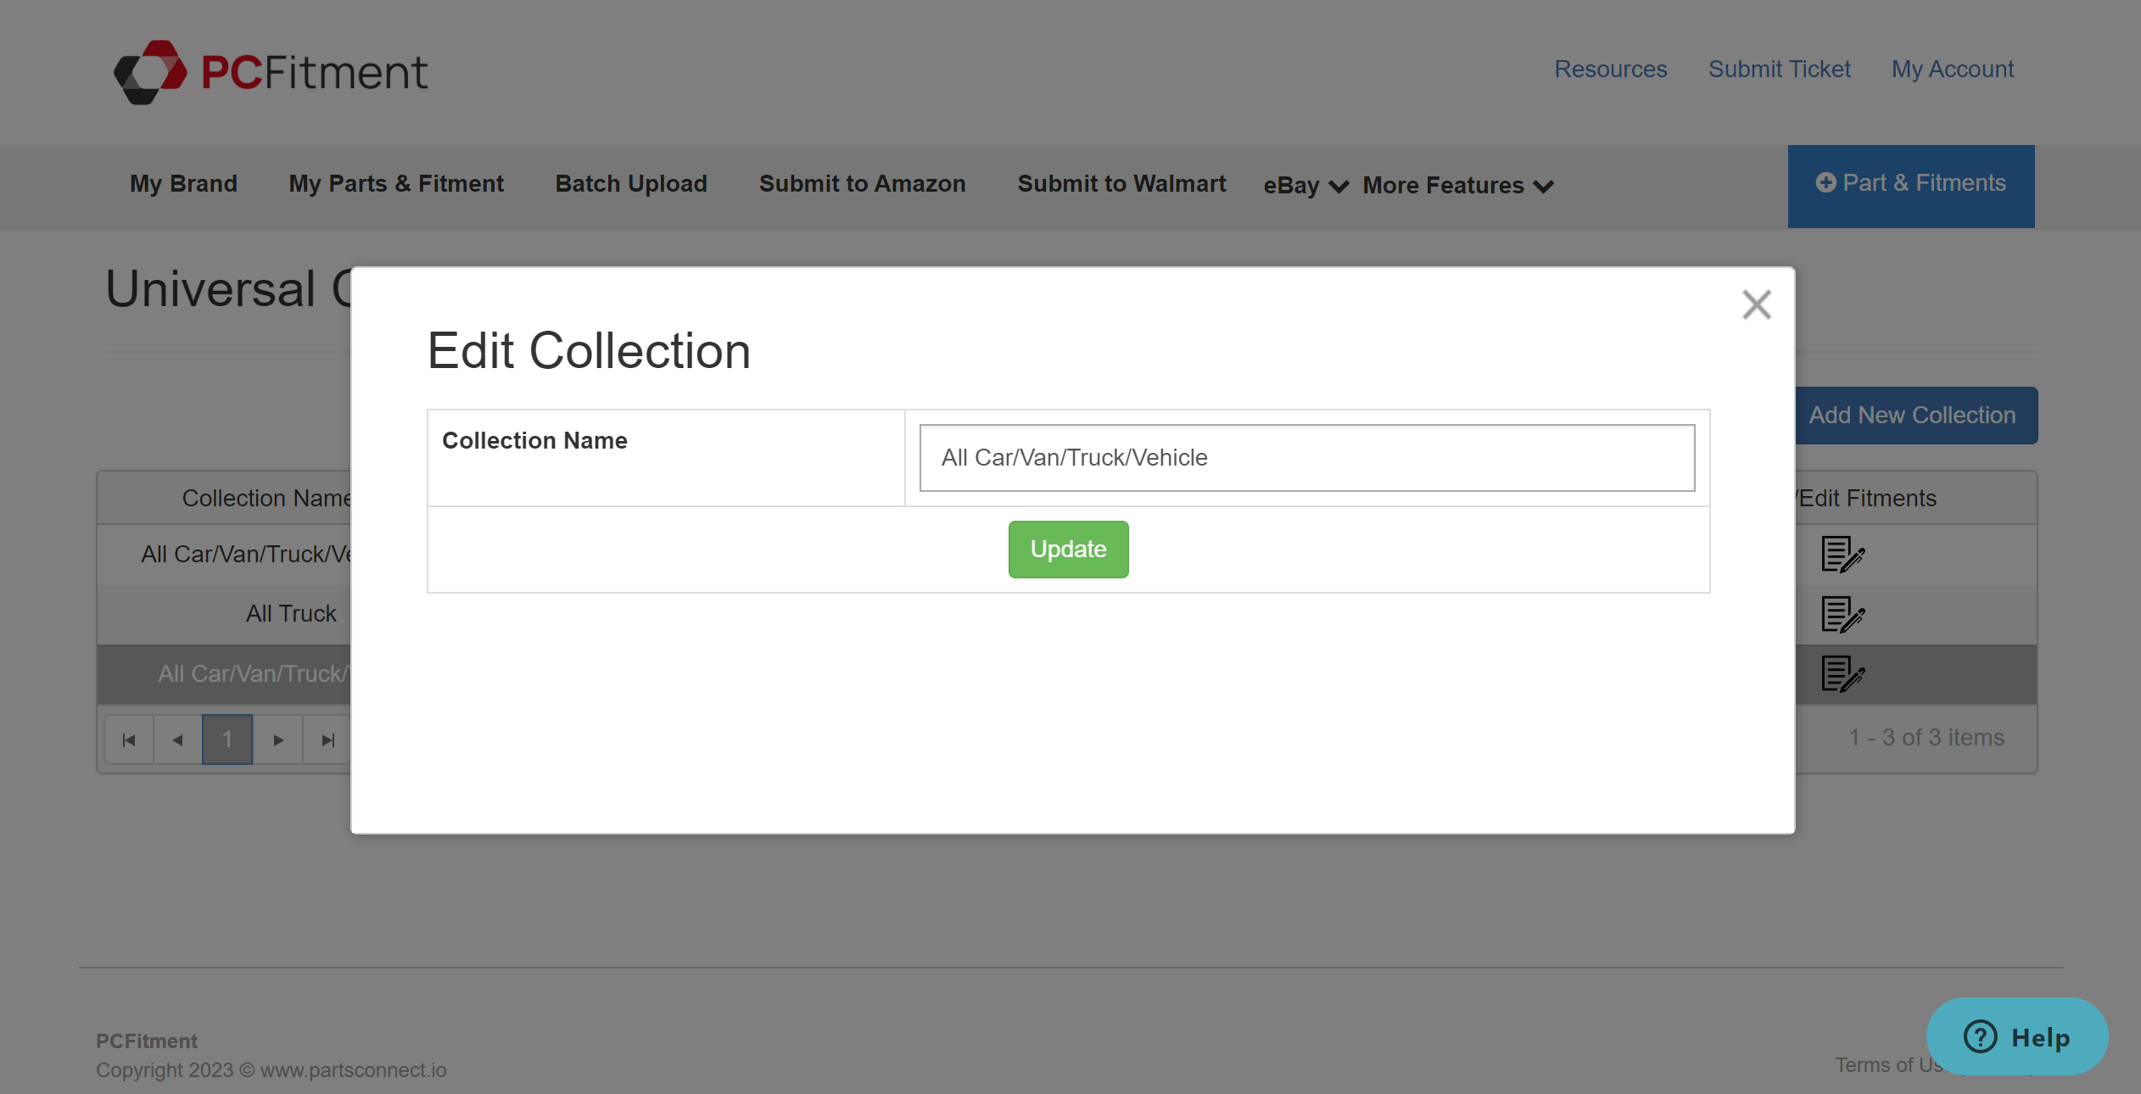Expand the More Features dropdown

(x=1457, y=185)
